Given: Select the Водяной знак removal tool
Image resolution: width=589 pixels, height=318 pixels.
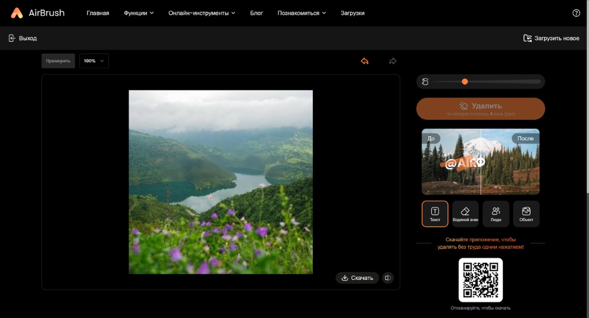Looking at the screenshot, I should pos(465,214).
